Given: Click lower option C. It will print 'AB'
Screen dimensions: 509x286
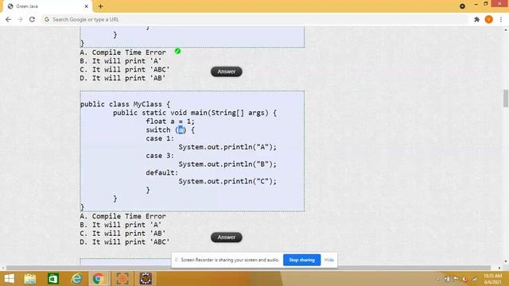Looking at the screenshot, I should (122, 234).
